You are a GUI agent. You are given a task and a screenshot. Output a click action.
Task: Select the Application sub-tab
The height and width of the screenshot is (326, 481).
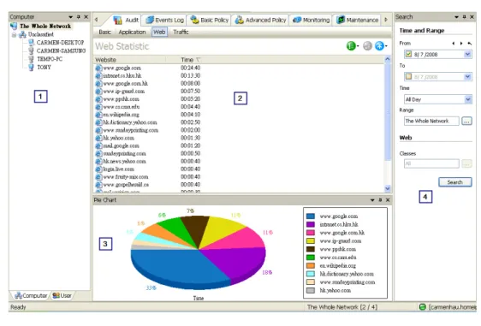(132, 32)
